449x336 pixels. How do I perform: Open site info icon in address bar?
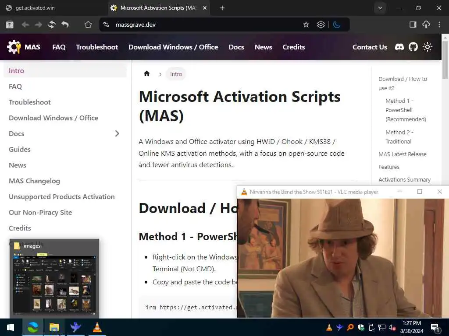coord(106,24)
